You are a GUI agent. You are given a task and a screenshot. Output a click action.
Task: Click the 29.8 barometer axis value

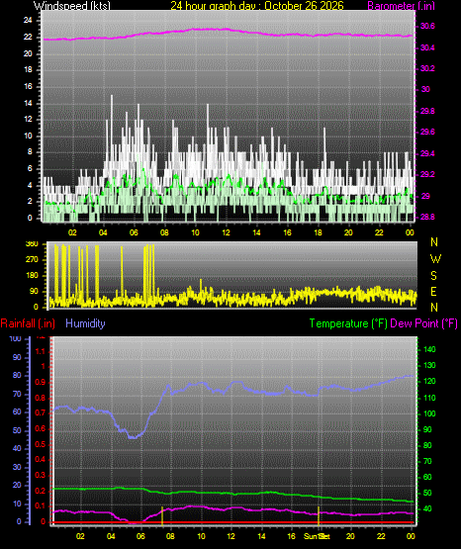[427, 112]
